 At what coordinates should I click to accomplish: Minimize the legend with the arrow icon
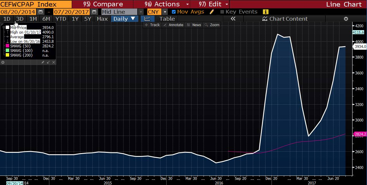click(48, 62)
